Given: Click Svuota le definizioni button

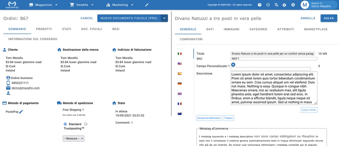Looking at the screenshot, I should coord(209,118).
